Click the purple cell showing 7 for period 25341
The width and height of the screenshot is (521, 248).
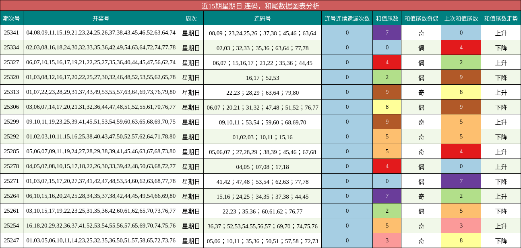387,33
